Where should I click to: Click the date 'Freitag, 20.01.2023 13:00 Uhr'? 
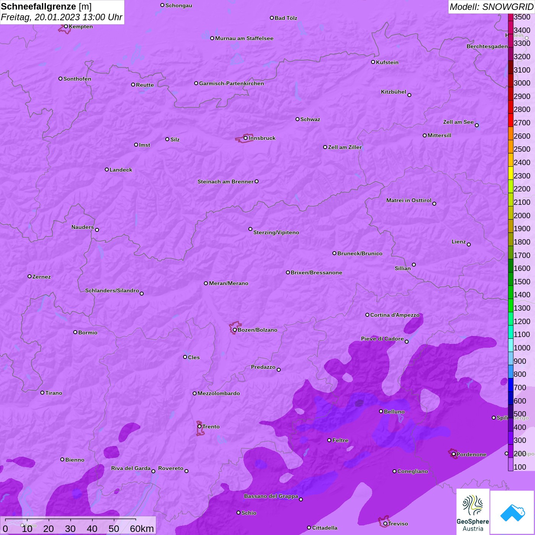coord(62,17)
